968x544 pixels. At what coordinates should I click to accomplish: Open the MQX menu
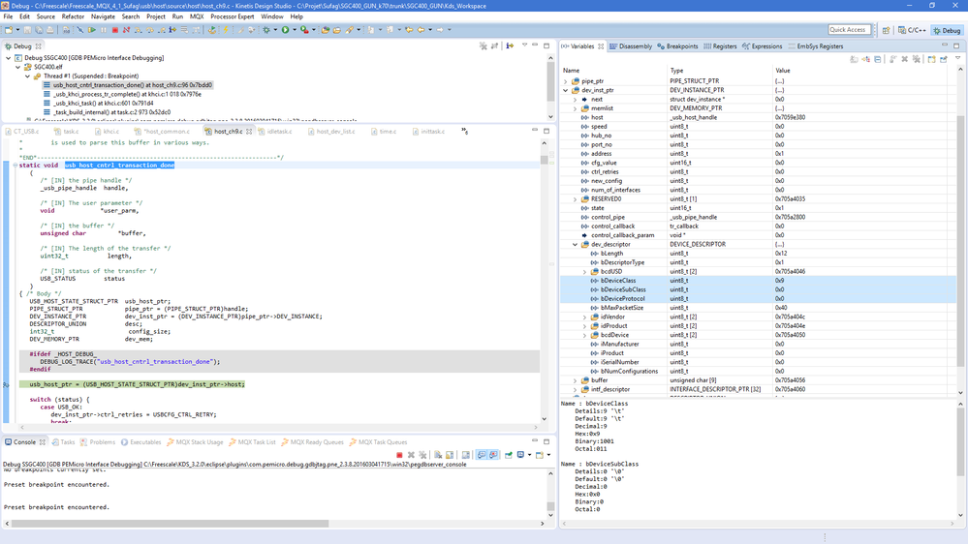point(197,16)
